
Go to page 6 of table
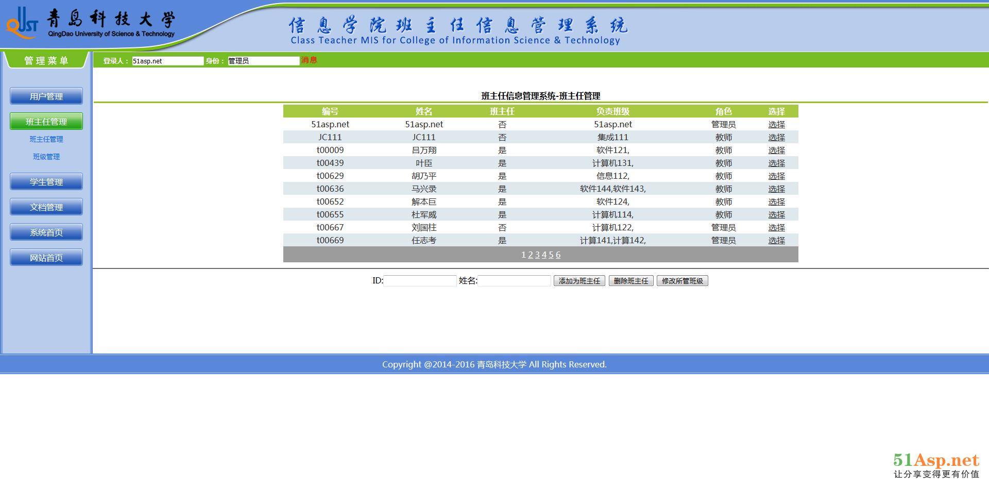558,255
